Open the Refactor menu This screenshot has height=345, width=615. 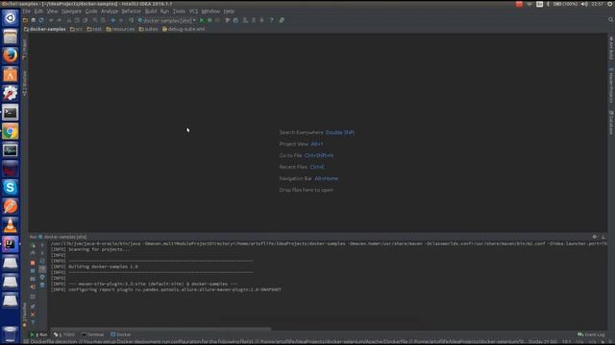click(x=131, y=11)
